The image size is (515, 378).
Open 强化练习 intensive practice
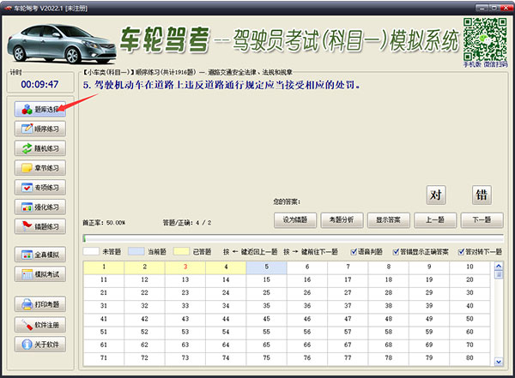[x=40, y=207]
